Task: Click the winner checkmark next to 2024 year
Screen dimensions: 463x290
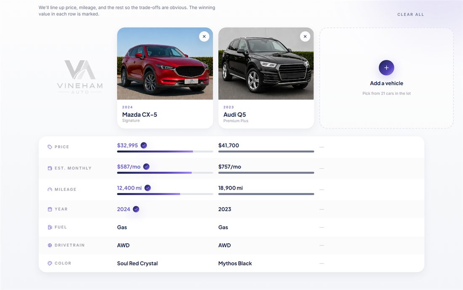Action: (136, 209)
